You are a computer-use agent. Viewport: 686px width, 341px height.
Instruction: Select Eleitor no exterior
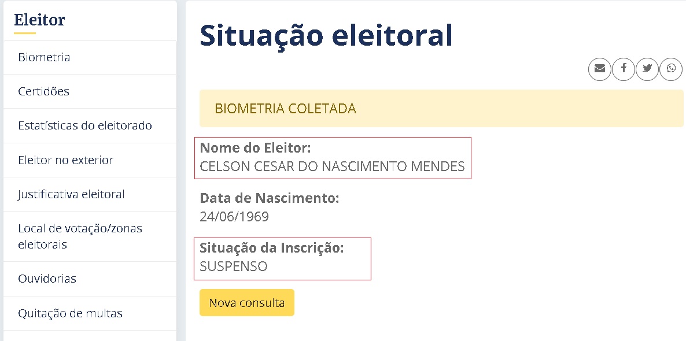tap(65, 160)
